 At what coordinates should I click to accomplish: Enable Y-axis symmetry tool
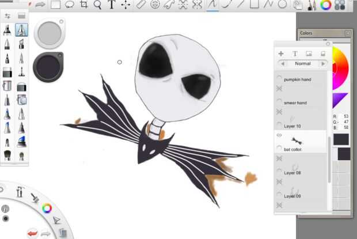pos(197,5)
